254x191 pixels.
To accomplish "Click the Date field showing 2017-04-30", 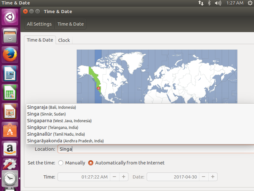I will [173, 177].
